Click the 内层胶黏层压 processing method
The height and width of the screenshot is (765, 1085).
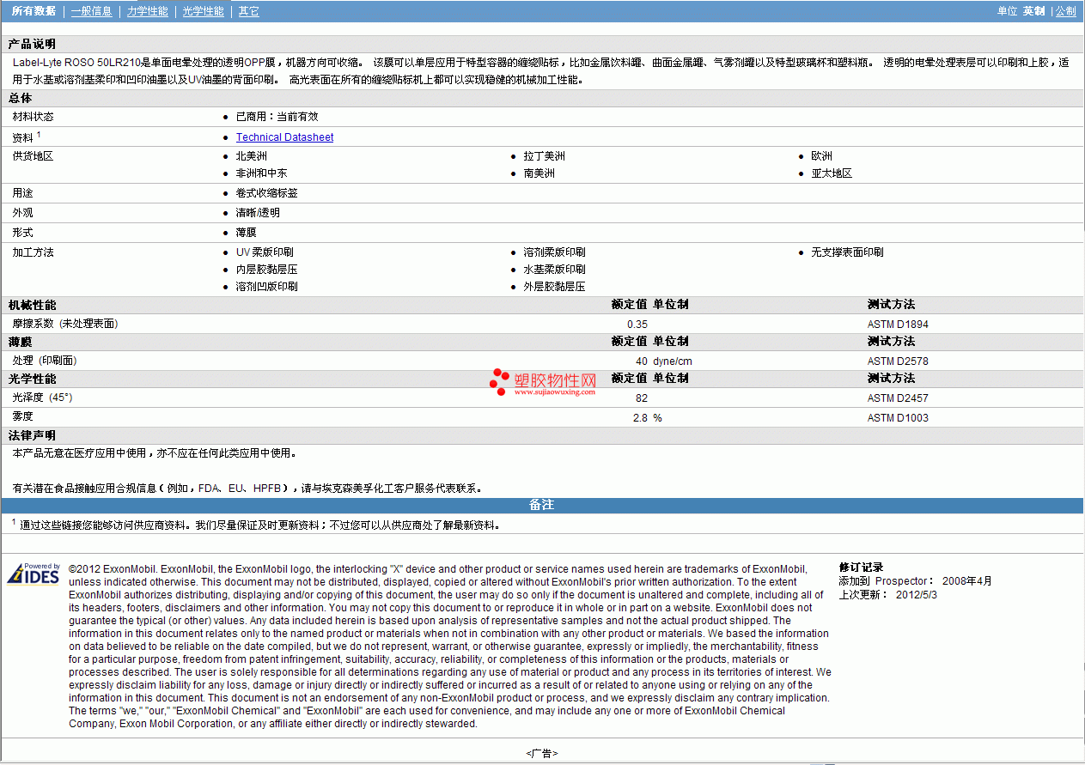(267, 270)
